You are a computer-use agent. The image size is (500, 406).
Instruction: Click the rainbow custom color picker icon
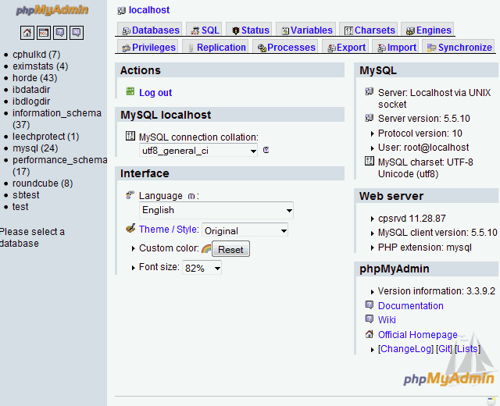(206, 249)
